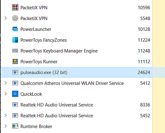
Task: Select the PowerToys FancyZones process name
Action: 43,40
